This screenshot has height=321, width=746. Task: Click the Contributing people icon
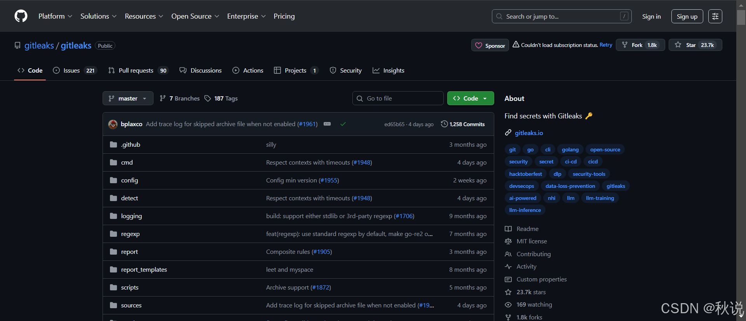508,254
